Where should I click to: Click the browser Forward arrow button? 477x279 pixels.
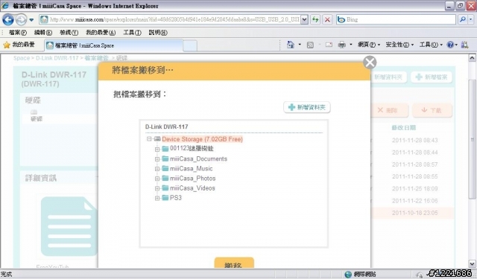21,20
